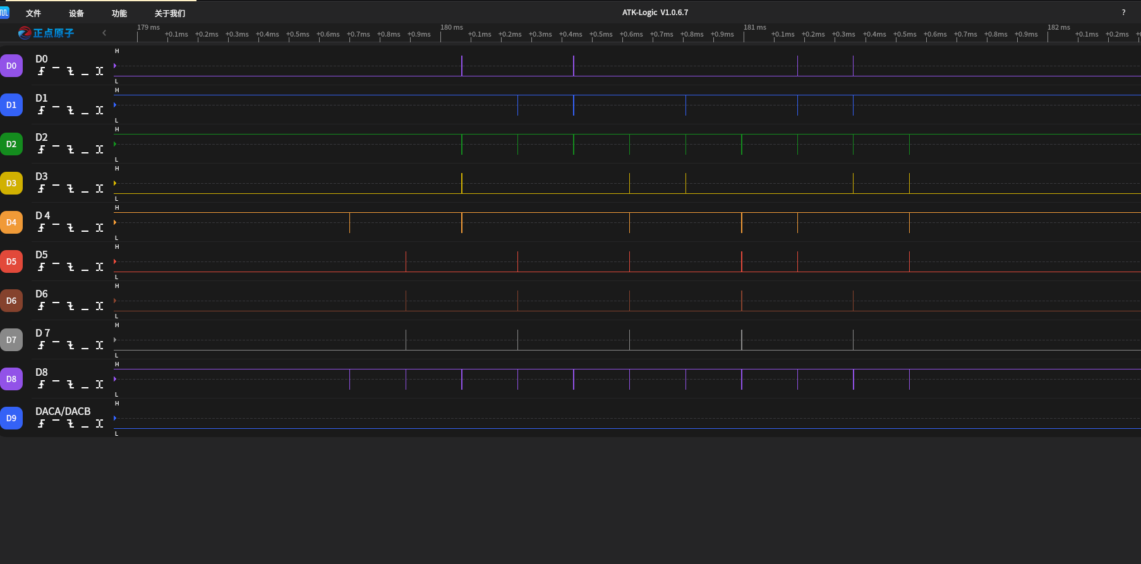
Task: Click the yellow D3 channel badge
Action: [x=11, y=183]
